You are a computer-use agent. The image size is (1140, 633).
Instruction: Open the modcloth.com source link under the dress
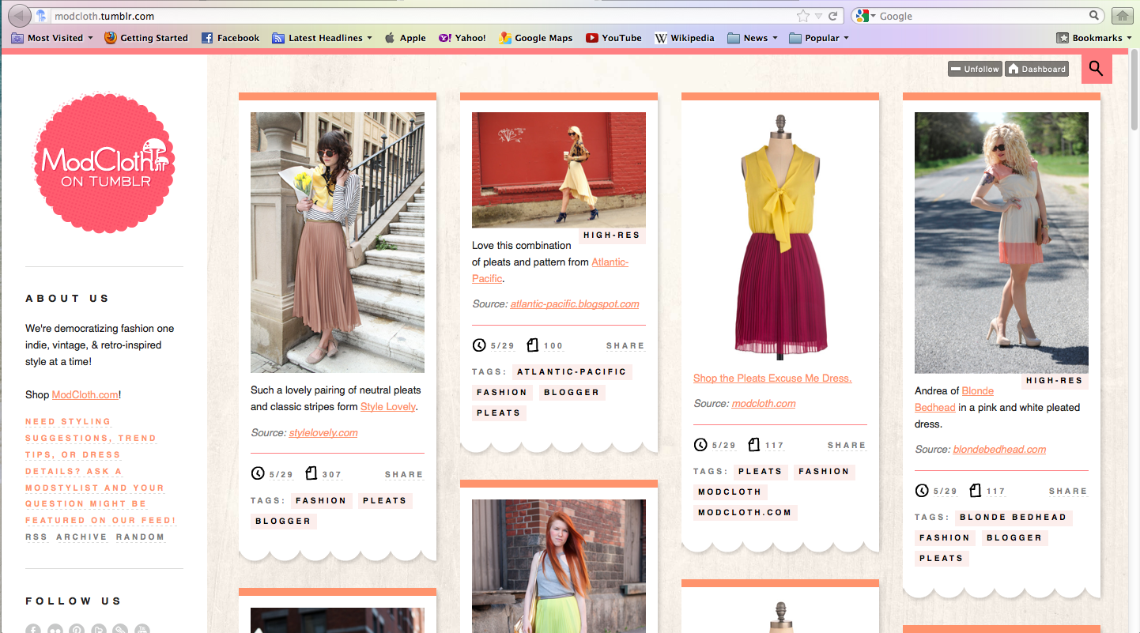(x=764, y=404)
